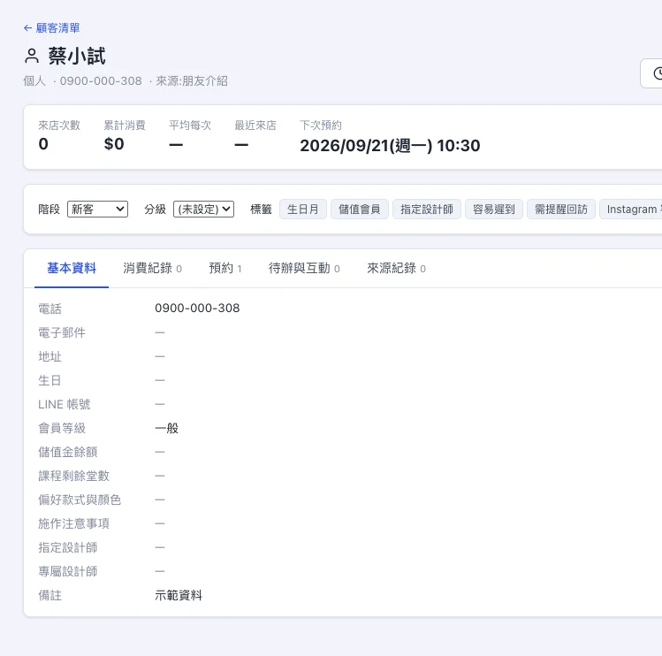This screenshot has height=656, width=662.
Task: Click the 電子郵件 row label
Action: pyautogui.click(x=62, y=332)
